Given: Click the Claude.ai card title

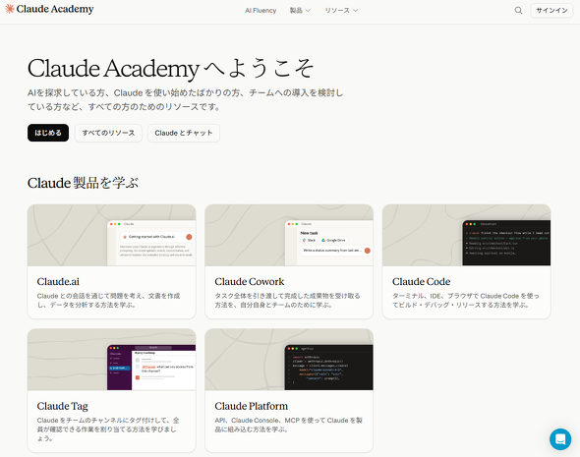Looking at the screenshot, I should (58, 282).
